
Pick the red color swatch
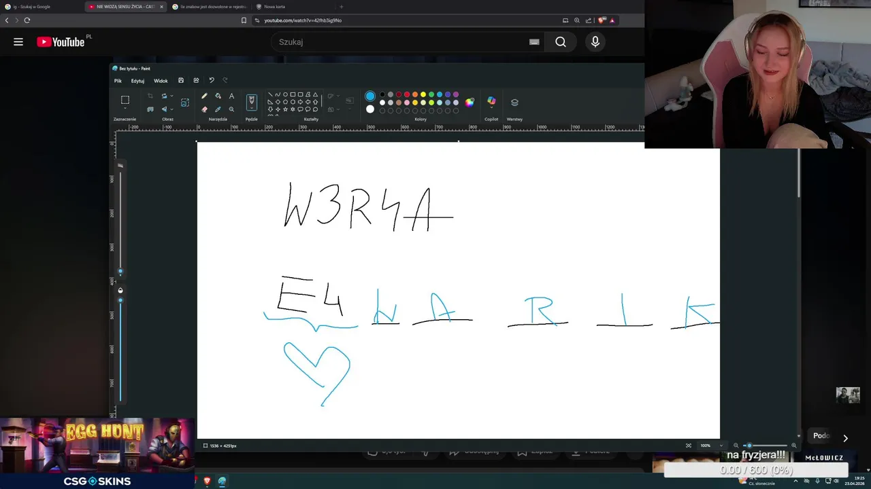(407, 94)
